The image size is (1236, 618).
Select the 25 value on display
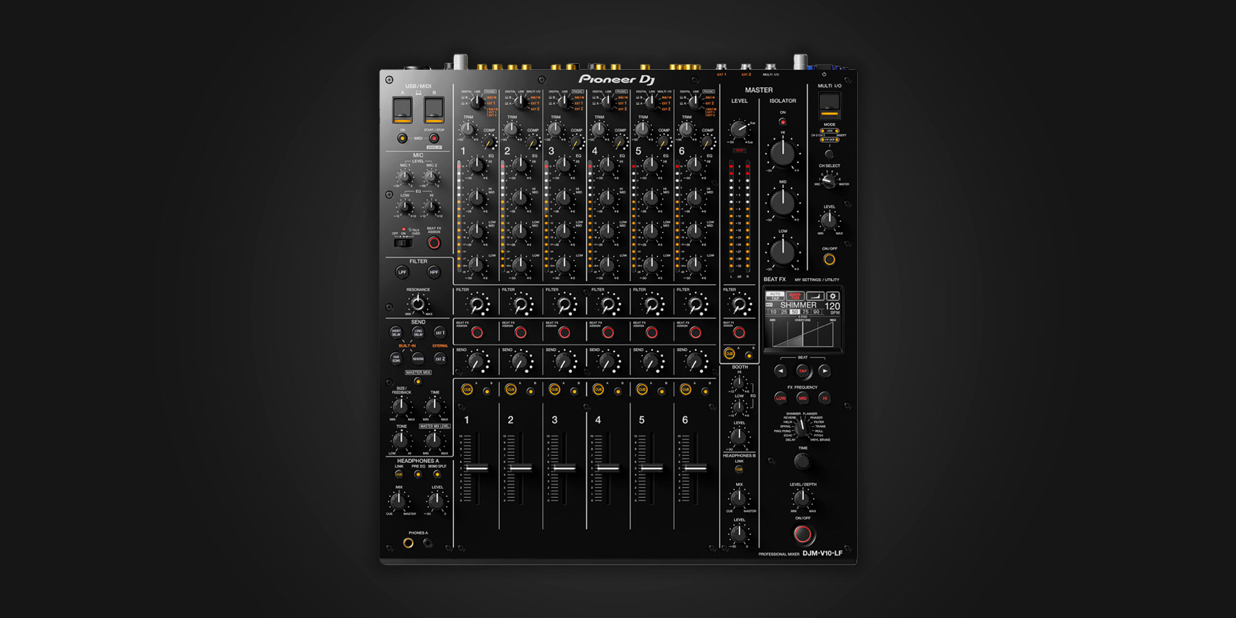coord(784,312)
